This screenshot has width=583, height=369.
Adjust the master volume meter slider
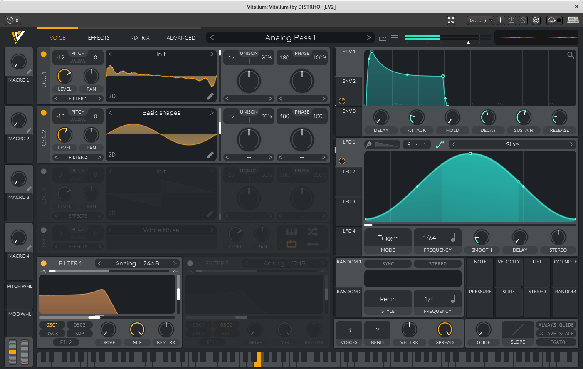(x=447, y=38)
